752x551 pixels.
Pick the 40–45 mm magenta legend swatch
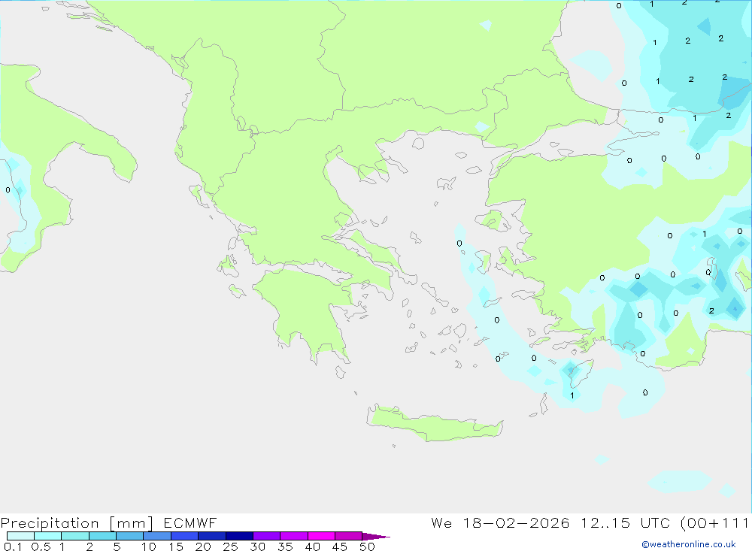pyautogui.click(x=321, y=536)
